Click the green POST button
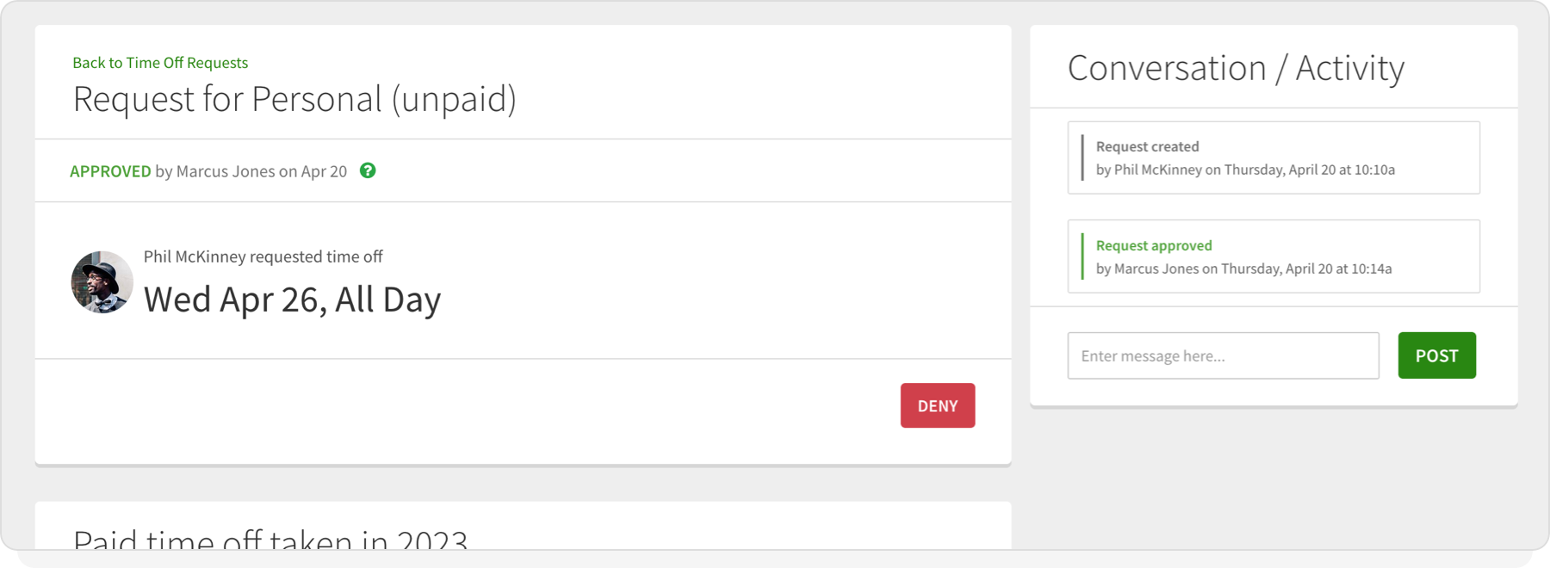 click(x=1435, y=355)
